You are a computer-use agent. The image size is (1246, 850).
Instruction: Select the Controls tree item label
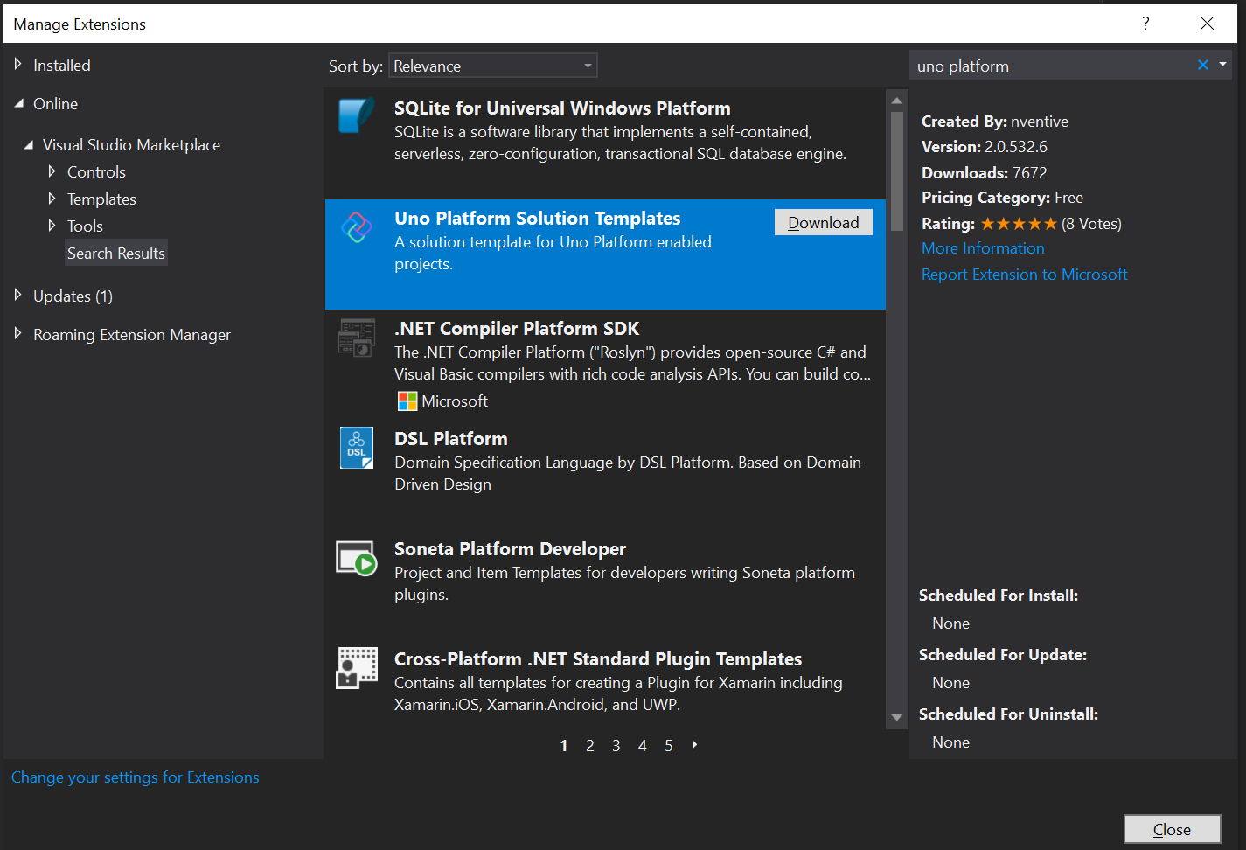pyautogui.click(x=96, y=172)
